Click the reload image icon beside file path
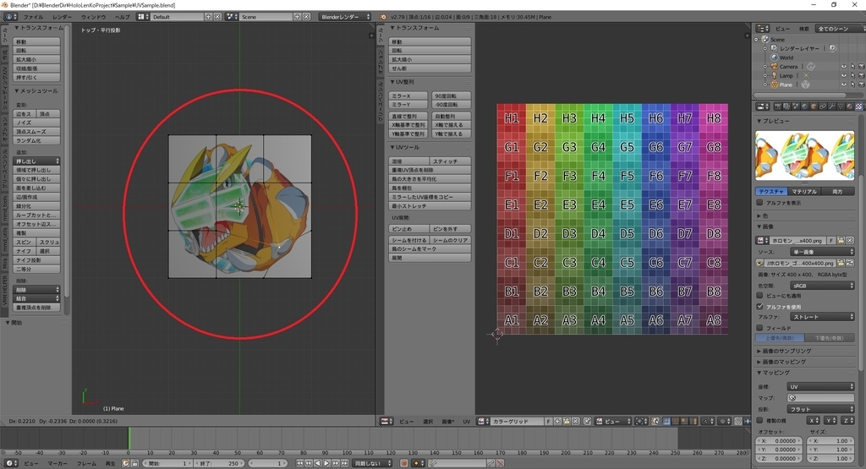The width and height of the screenshot is (866, 469). 849,264
